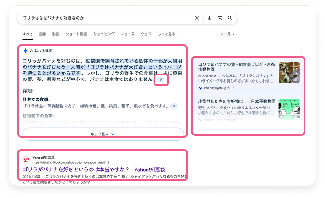325x198 pixels.
Task: Click the source link icon after 野生での食事 text
Action: pos(174,106)
